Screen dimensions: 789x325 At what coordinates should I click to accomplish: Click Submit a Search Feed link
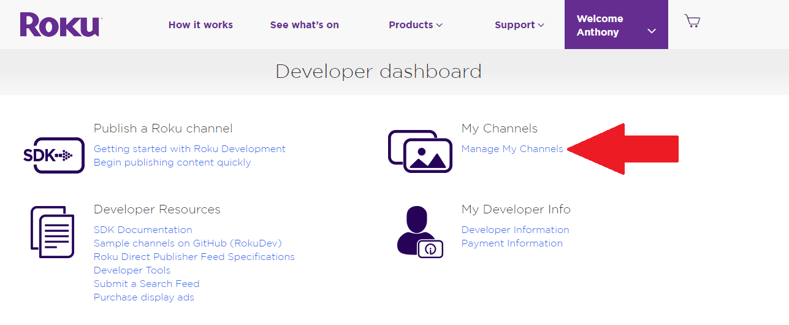click(147, 284)
